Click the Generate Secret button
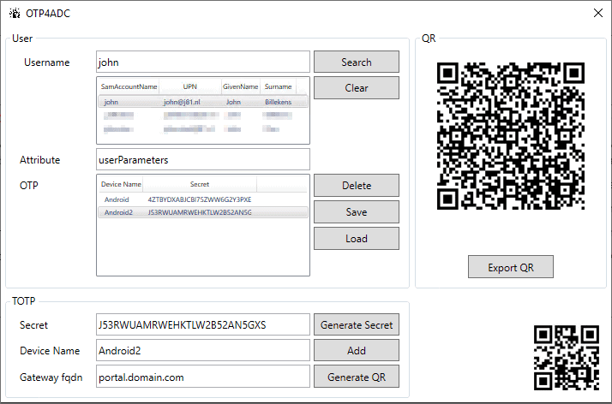 (357, 325)
